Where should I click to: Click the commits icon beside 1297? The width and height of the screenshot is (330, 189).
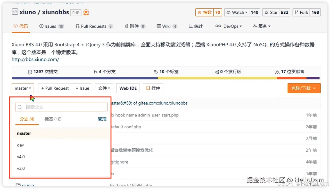[x=30, y=72]
